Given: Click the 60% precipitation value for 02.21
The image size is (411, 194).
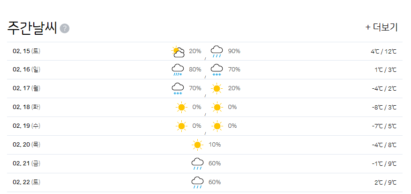Looking at the screenshot, I should [x=215, y=163].
